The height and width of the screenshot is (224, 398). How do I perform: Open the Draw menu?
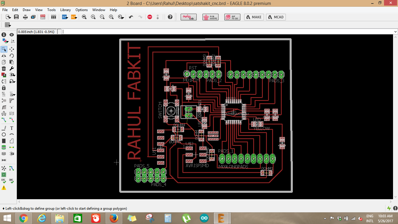click(x=27, y=10)
